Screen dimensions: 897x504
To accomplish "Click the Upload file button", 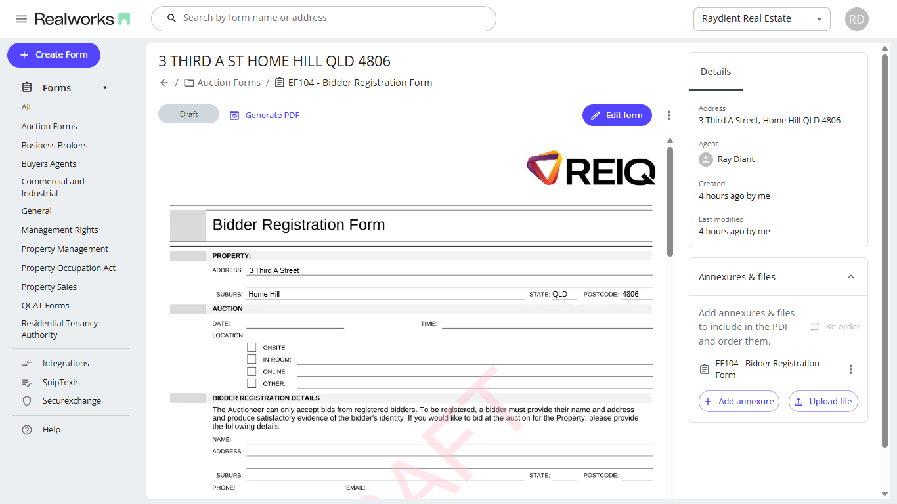I will coord(823,402).
